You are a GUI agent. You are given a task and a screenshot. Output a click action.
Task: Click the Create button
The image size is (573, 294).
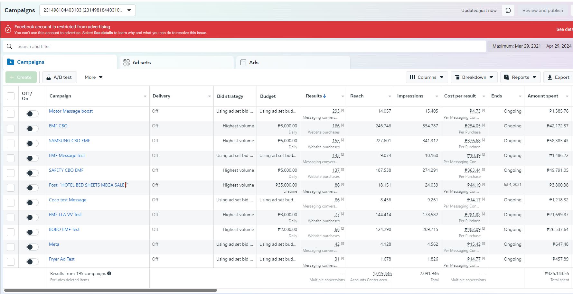[x=21, y=77]
